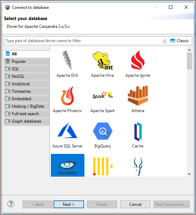Pick the Apache Ignite flame icon
This screenshot has height=215, width=196.
click(138, 60)
